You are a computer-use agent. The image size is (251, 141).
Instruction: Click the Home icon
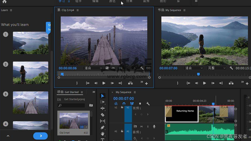(x=4, y=2)
